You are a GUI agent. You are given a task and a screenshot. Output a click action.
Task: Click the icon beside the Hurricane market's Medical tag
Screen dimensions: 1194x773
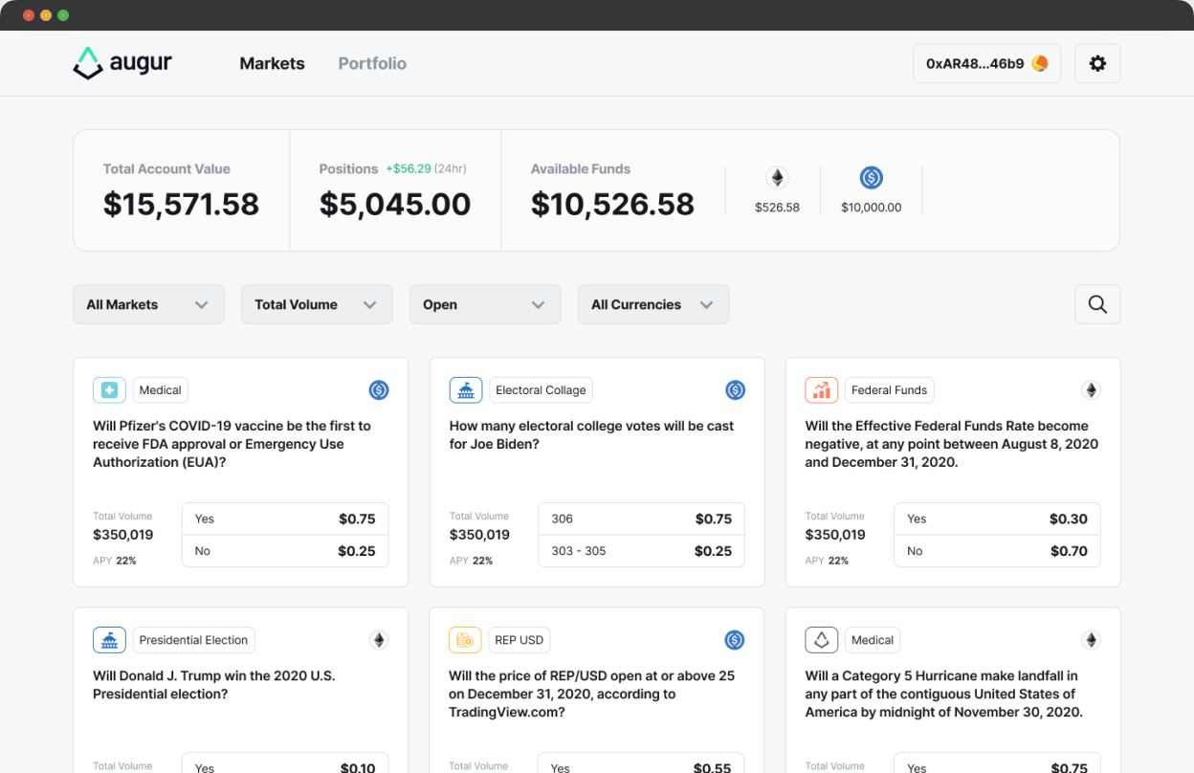(822, 640)
